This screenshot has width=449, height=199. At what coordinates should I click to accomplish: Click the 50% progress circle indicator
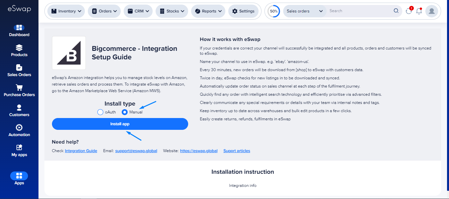coord(274,11)
